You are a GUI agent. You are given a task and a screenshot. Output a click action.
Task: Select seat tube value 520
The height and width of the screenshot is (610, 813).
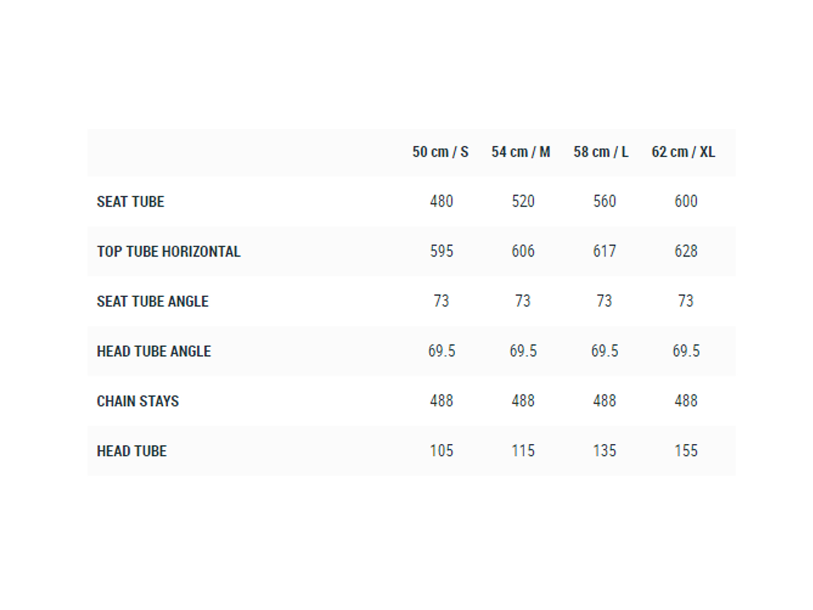pos(523,201)
